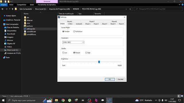The width and height of the screenshot is (184, 103).
Task: Open the Player8 tab
Action: 114,21
